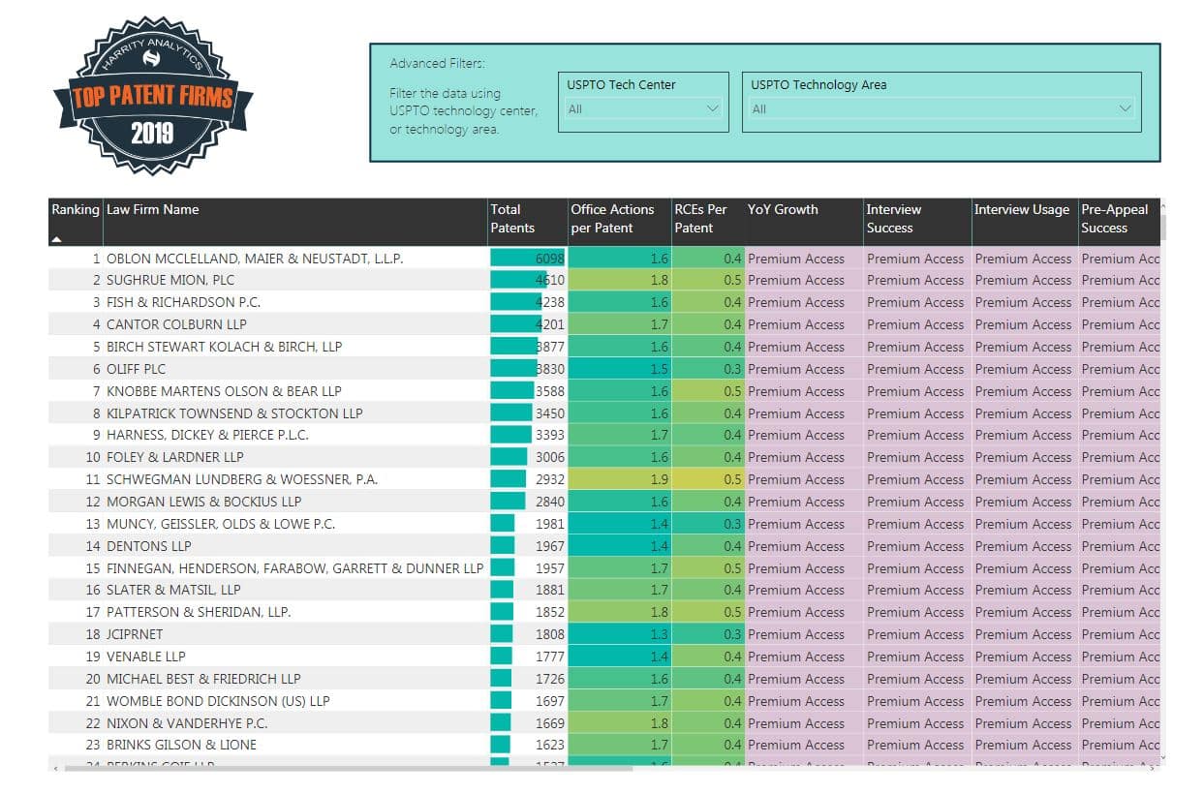Sort by Law Firm Name column header

(152, 210)
